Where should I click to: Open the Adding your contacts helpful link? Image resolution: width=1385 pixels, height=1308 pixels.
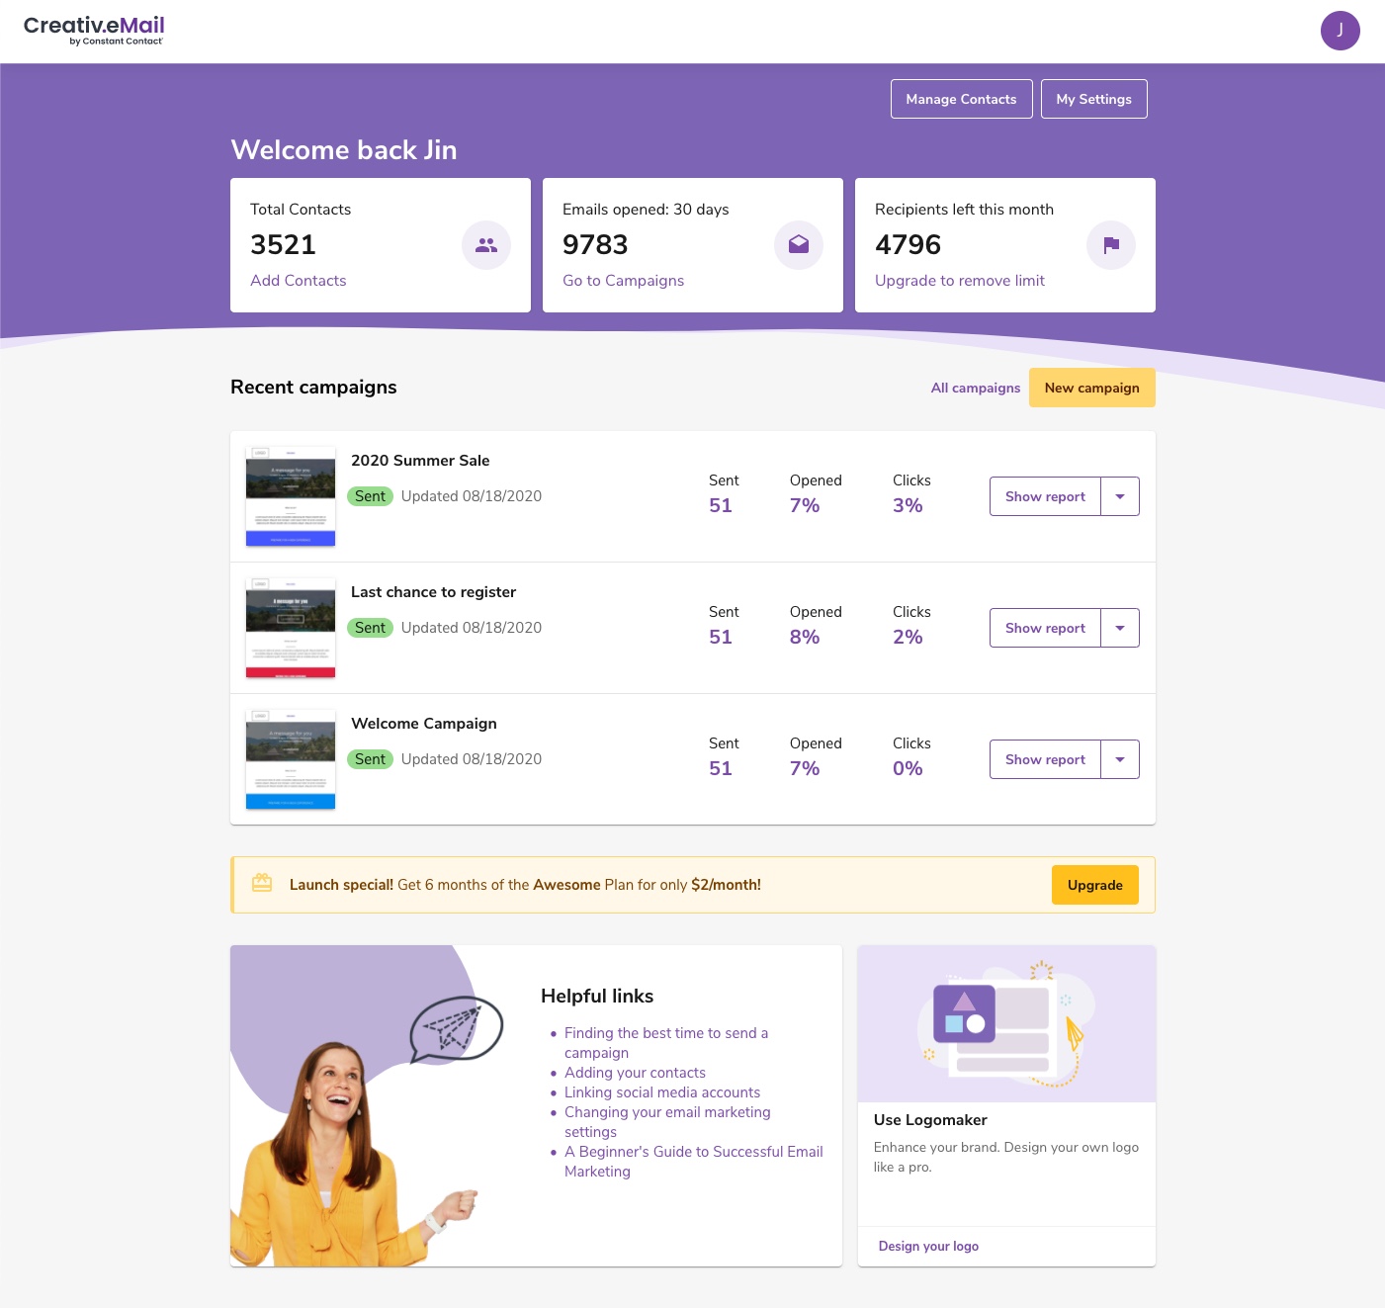click(635, 1073)
